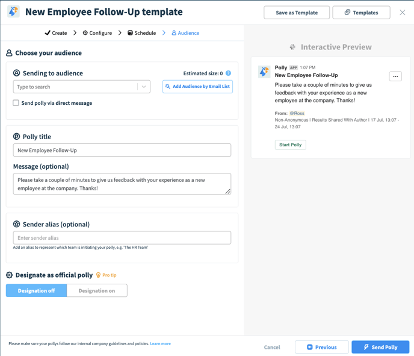This screenshot has height=356, width=414.
Task: Click into the Message text area
Action: click(122, 184)
